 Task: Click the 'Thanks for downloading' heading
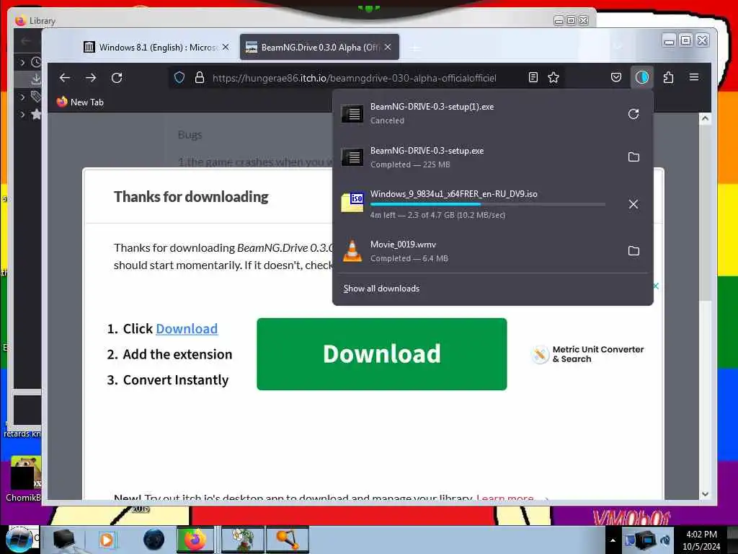(191, 196)
